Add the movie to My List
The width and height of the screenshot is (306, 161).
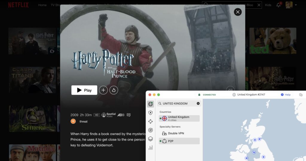click(x=103, y=90)
